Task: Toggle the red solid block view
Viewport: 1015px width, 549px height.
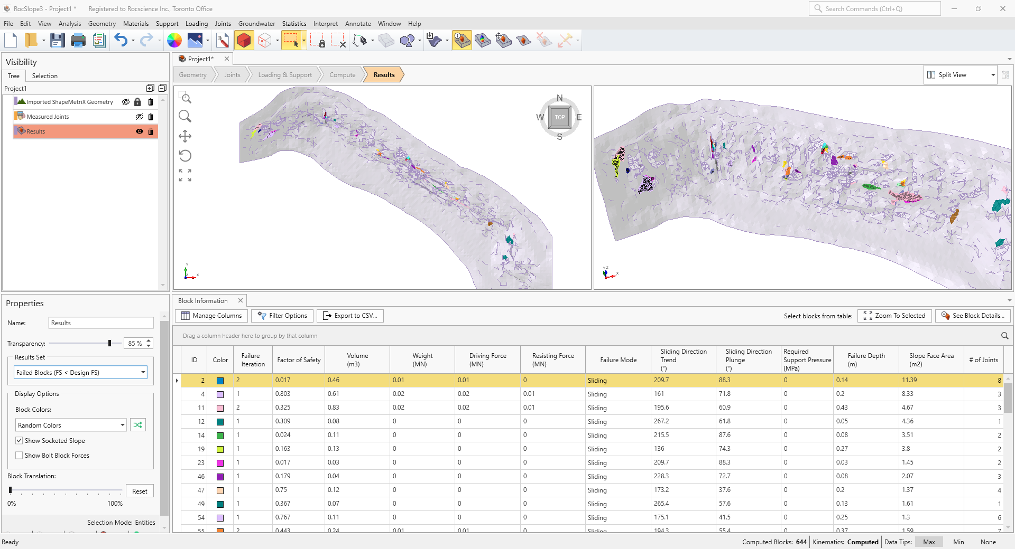Action: (244, 40)
